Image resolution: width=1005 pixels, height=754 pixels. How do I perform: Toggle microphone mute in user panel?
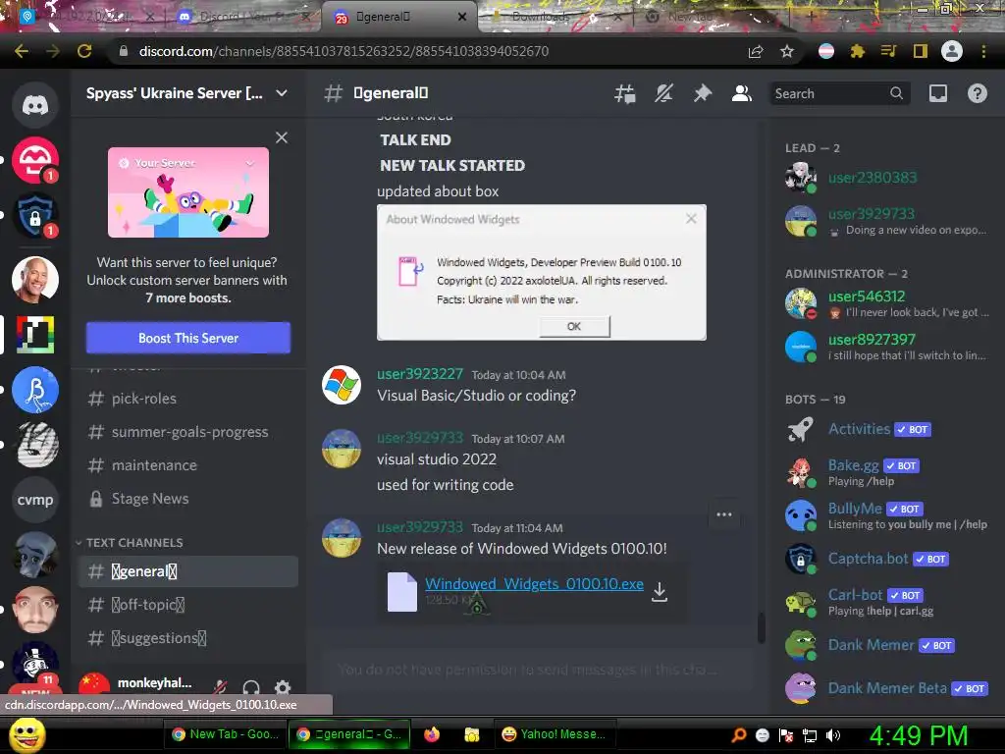[x=220, y=687]
